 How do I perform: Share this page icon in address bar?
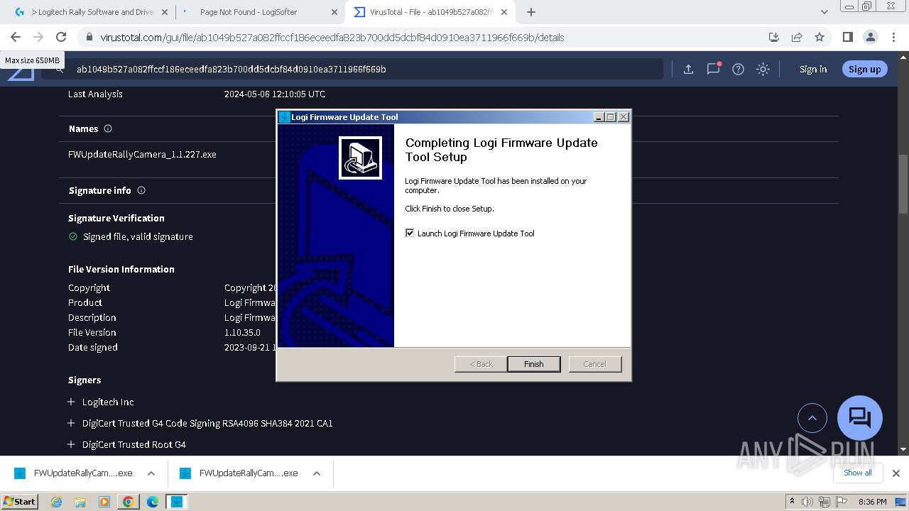click(x=797, y=37)
